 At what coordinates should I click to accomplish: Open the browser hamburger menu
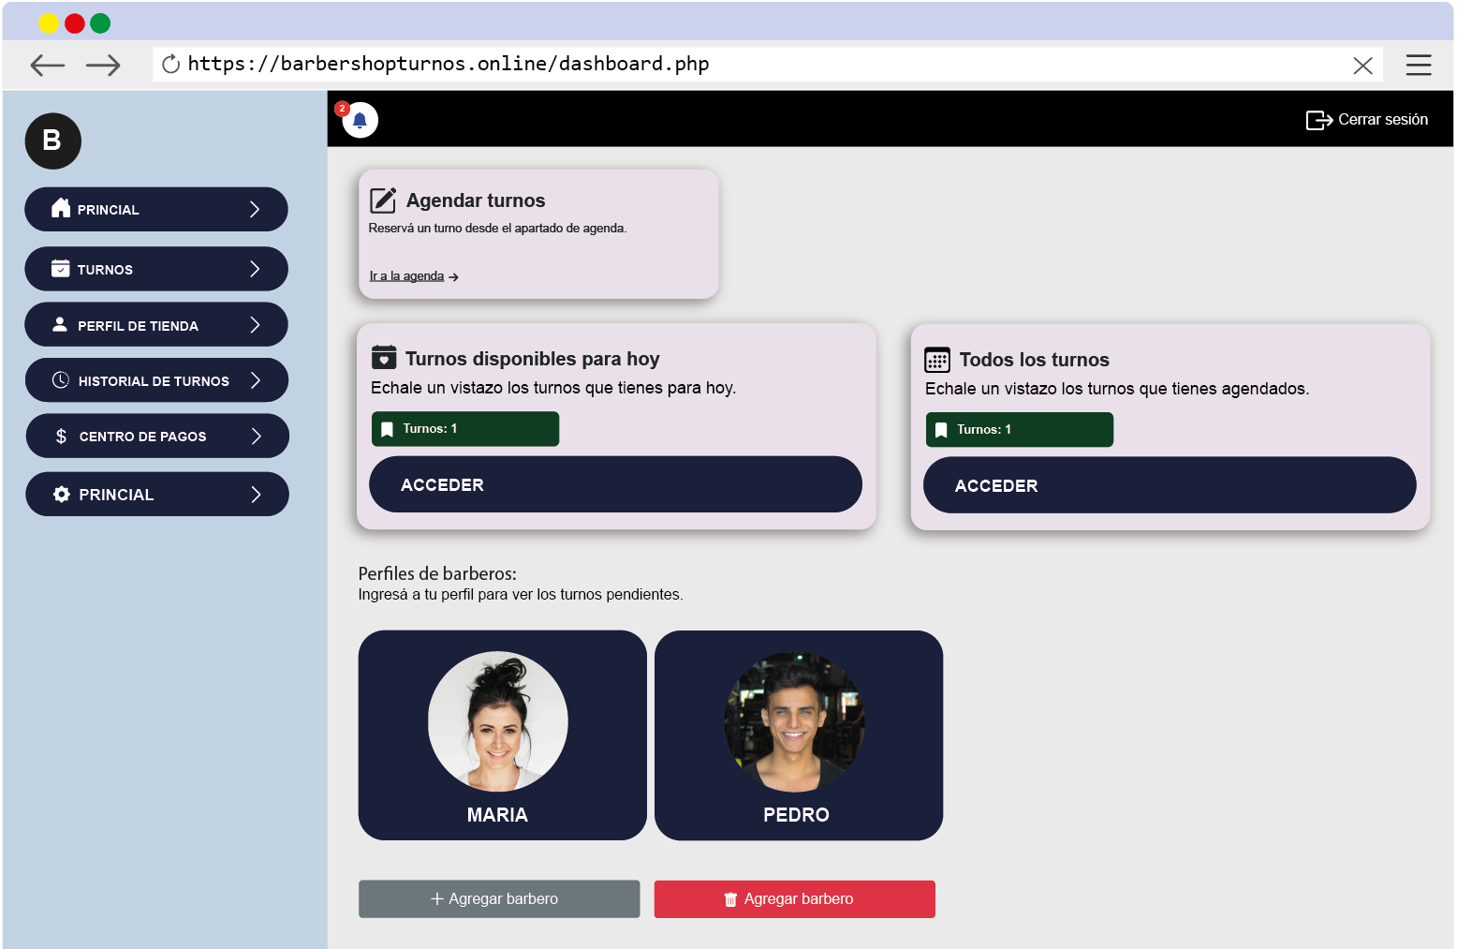point(1418,65)
